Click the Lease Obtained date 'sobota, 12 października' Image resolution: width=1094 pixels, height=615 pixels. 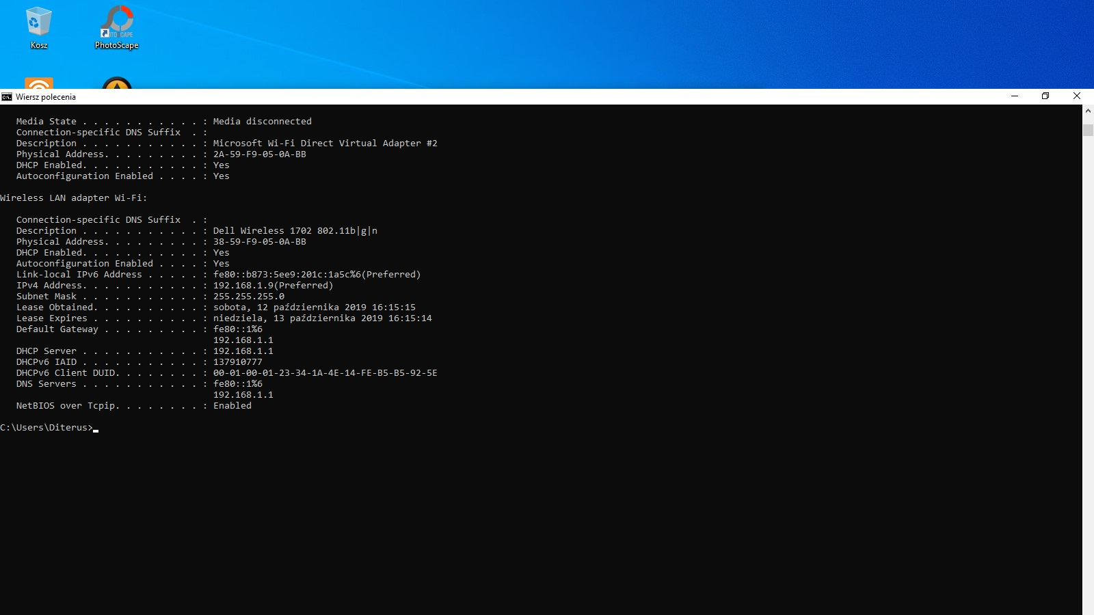pyautogui.click(x=315, y=307)
